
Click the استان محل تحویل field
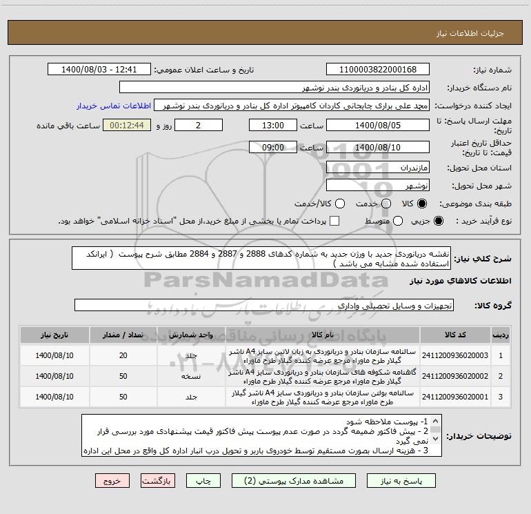(378, 168)
